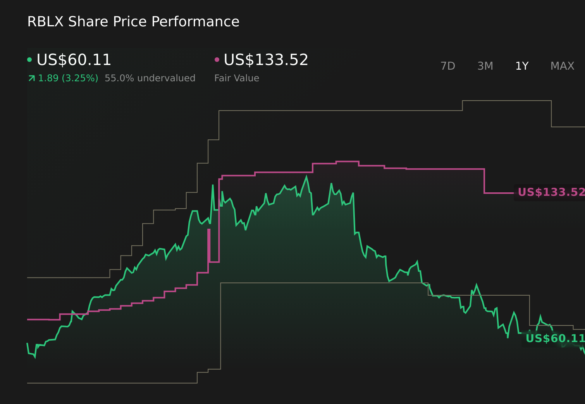
Task: Click the pink Fair Value legend dot
Action: point(217,60)
